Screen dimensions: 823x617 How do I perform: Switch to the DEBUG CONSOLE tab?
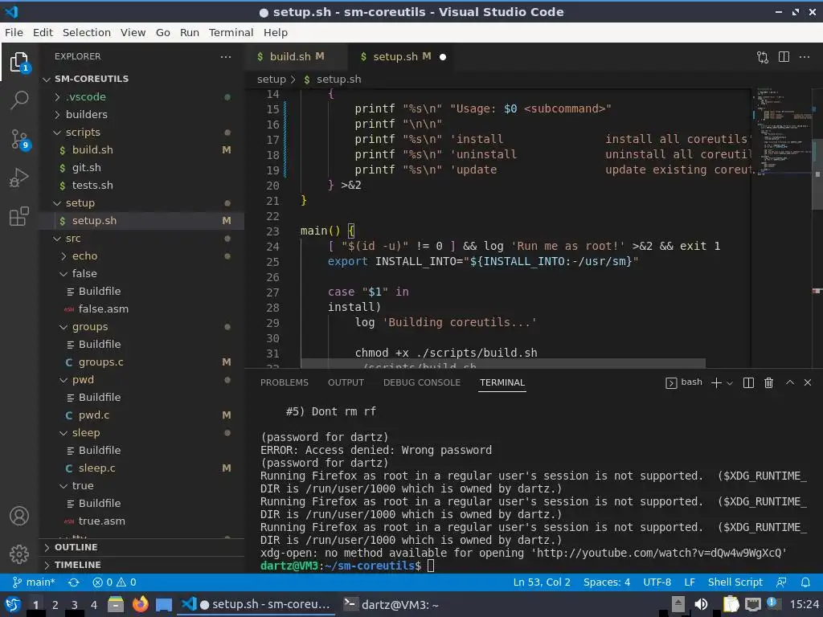click(x=421, y=382)
